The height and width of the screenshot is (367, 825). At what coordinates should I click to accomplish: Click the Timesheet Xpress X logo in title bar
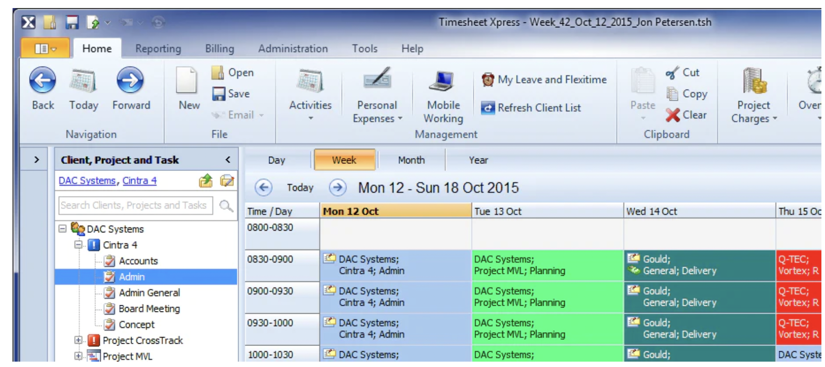point(28,22)
